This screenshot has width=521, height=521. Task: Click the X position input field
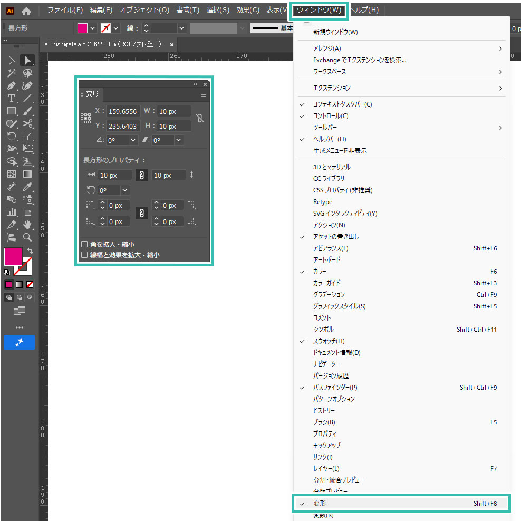pyautogui.click(x=122, y=111)
